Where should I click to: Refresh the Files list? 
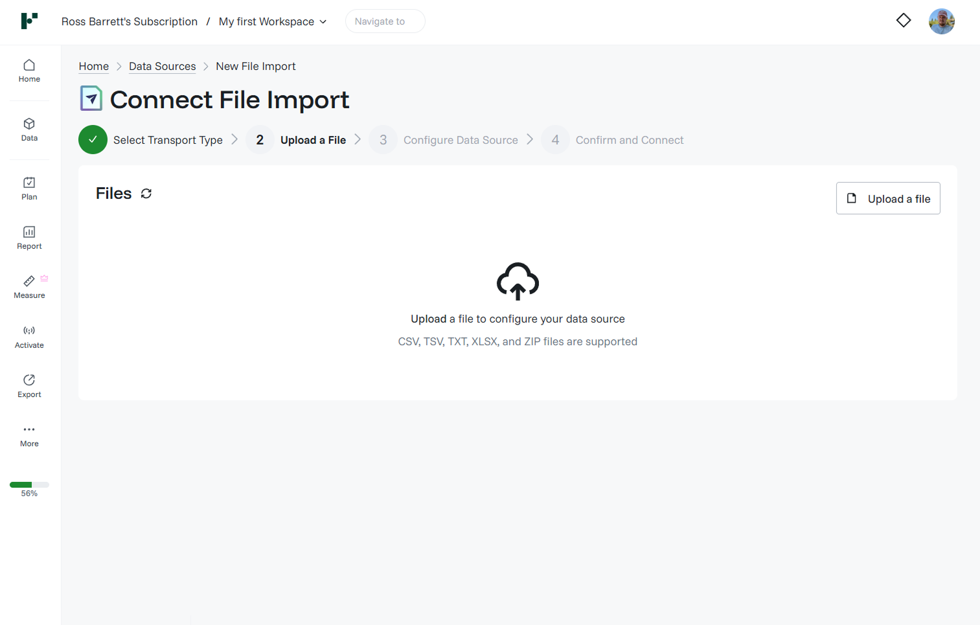point(146,194)
